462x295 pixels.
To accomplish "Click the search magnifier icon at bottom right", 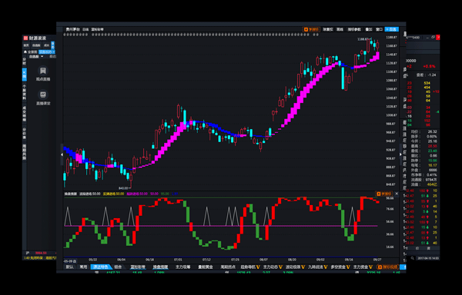I will (412, 258).
